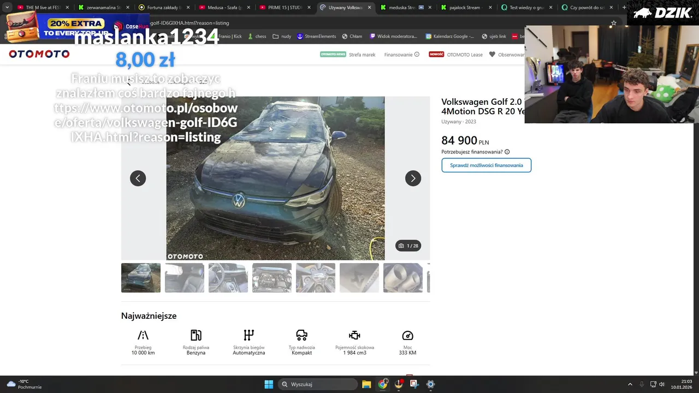Open taskbar volume control
Image resolution: width=699 pixels, height=393 pixels.
(662, 384)
